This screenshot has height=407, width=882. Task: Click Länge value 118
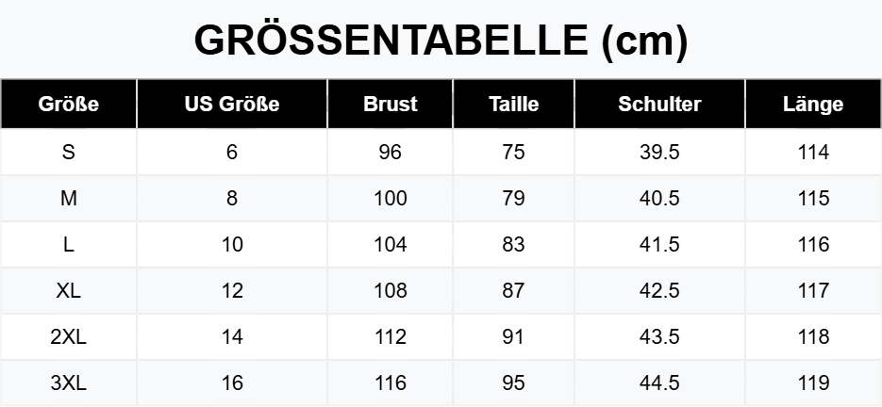tap(813, 336)
